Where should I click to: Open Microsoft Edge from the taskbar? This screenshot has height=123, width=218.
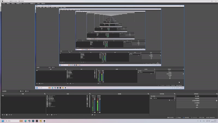tap(26, 121)
